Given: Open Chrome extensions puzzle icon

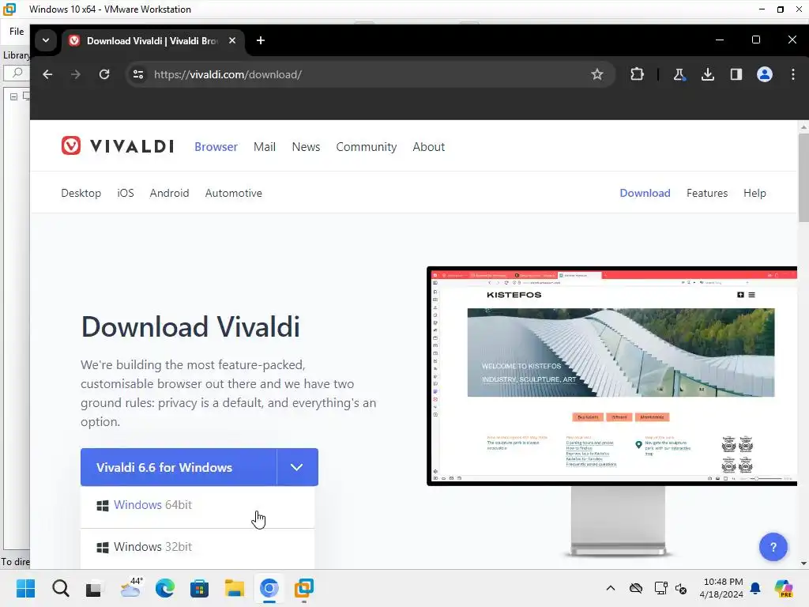Looking at the screenshot, I should (x=638, y=74).
